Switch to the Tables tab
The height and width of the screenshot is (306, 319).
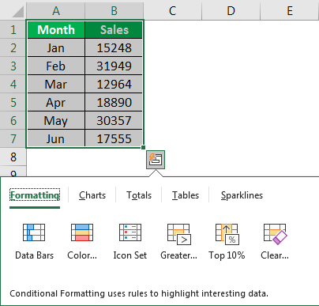click(x=186, y=195)
